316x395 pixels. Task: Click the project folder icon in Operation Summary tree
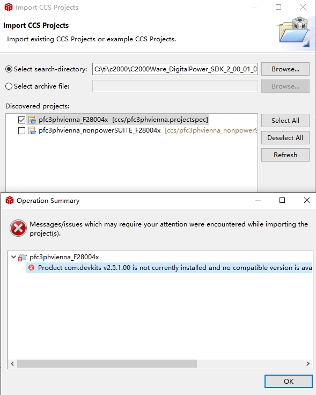[x=23, y=258]
